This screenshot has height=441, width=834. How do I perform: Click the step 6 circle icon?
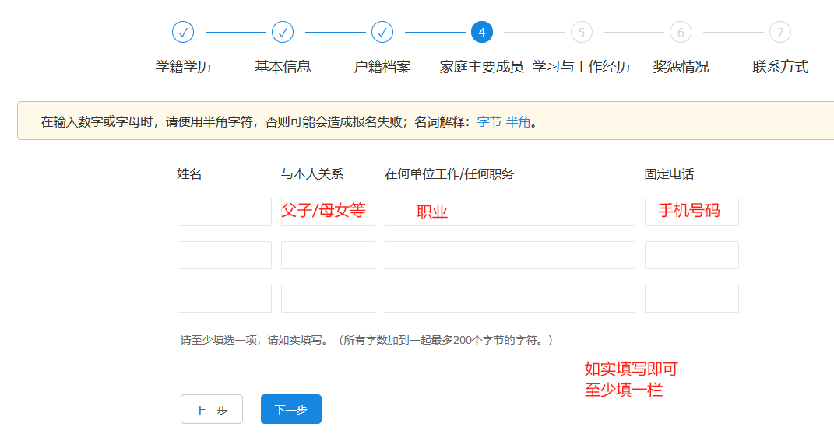pos(681,33)
